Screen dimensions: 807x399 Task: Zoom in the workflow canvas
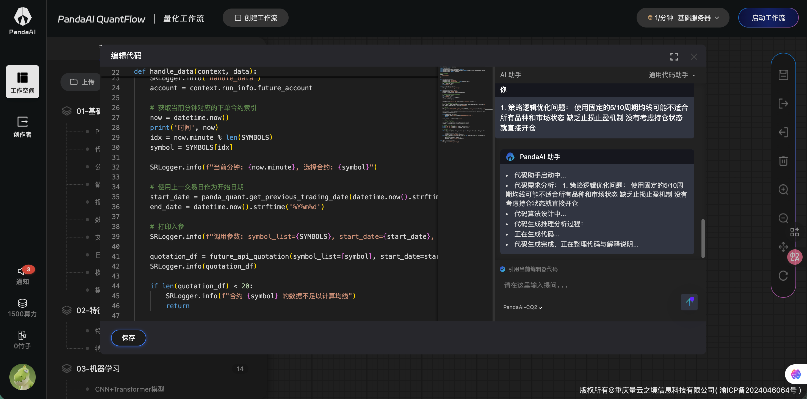coord(783,190)
